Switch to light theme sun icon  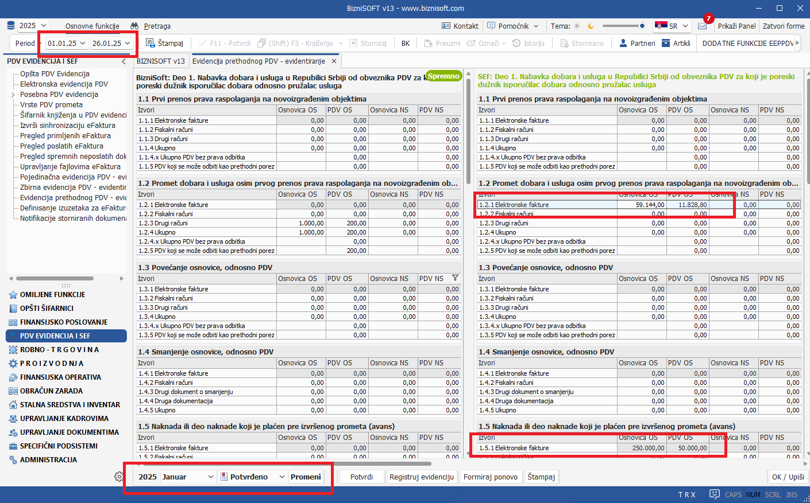point(577,26)
